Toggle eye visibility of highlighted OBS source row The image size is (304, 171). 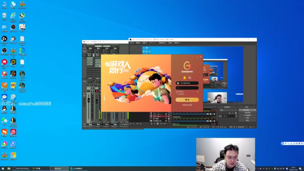point(166,116)
